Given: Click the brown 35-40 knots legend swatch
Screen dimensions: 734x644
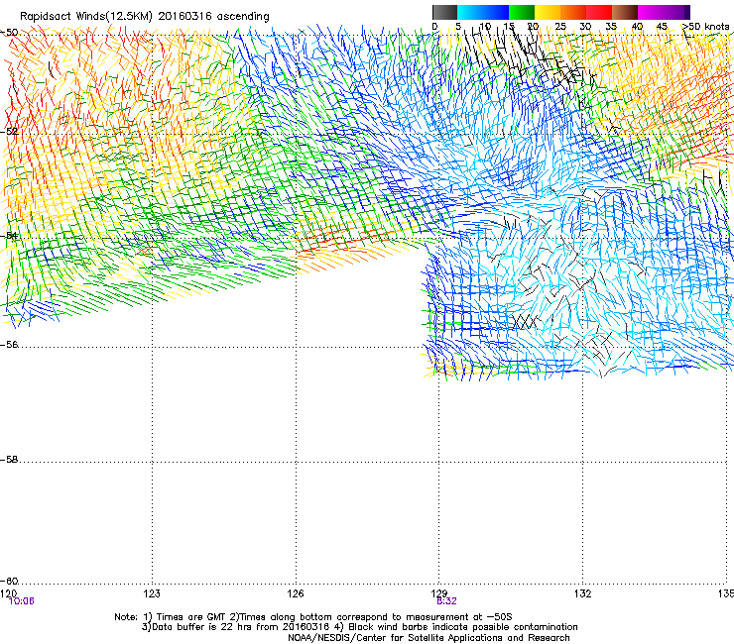Looking at the screenshot, I should [x=625, y=12].
